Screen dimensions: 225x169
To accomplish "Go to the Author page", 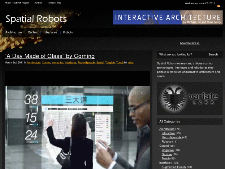I will tap(38, 3).
